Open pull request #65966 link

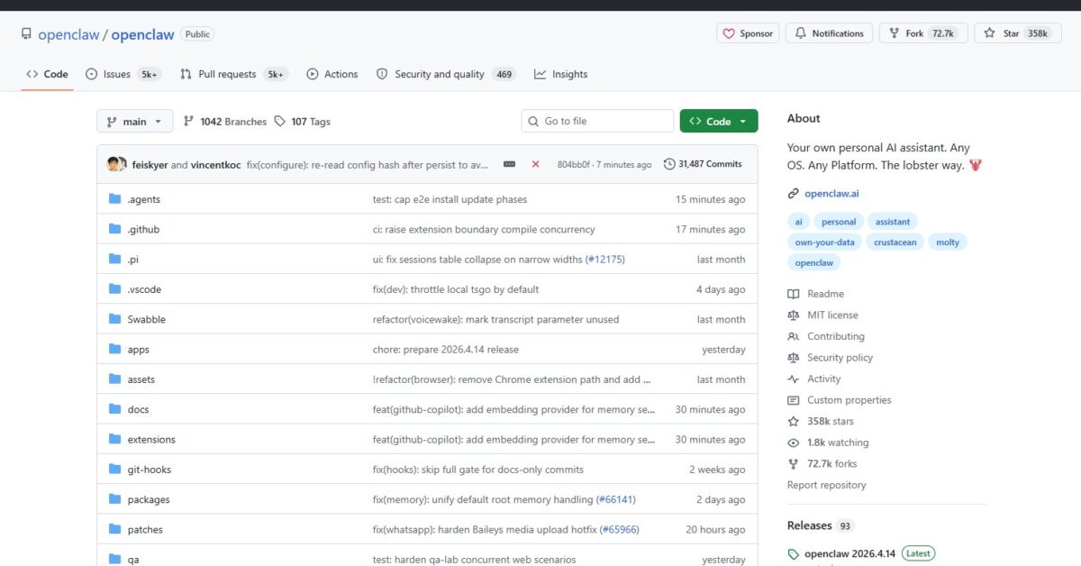[x=620, y=530]
